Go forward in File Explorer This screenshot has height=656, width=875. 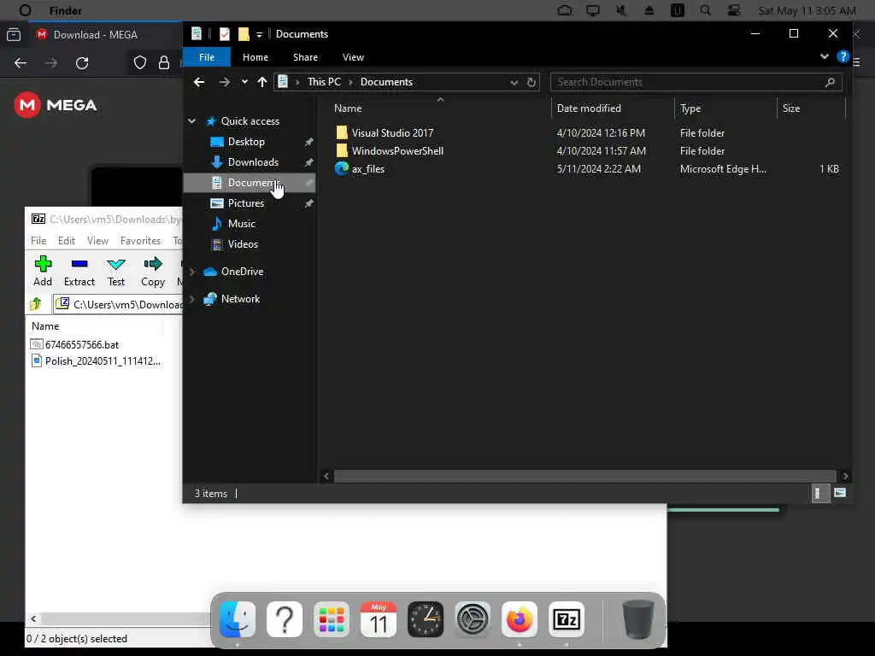pos(225,82)
